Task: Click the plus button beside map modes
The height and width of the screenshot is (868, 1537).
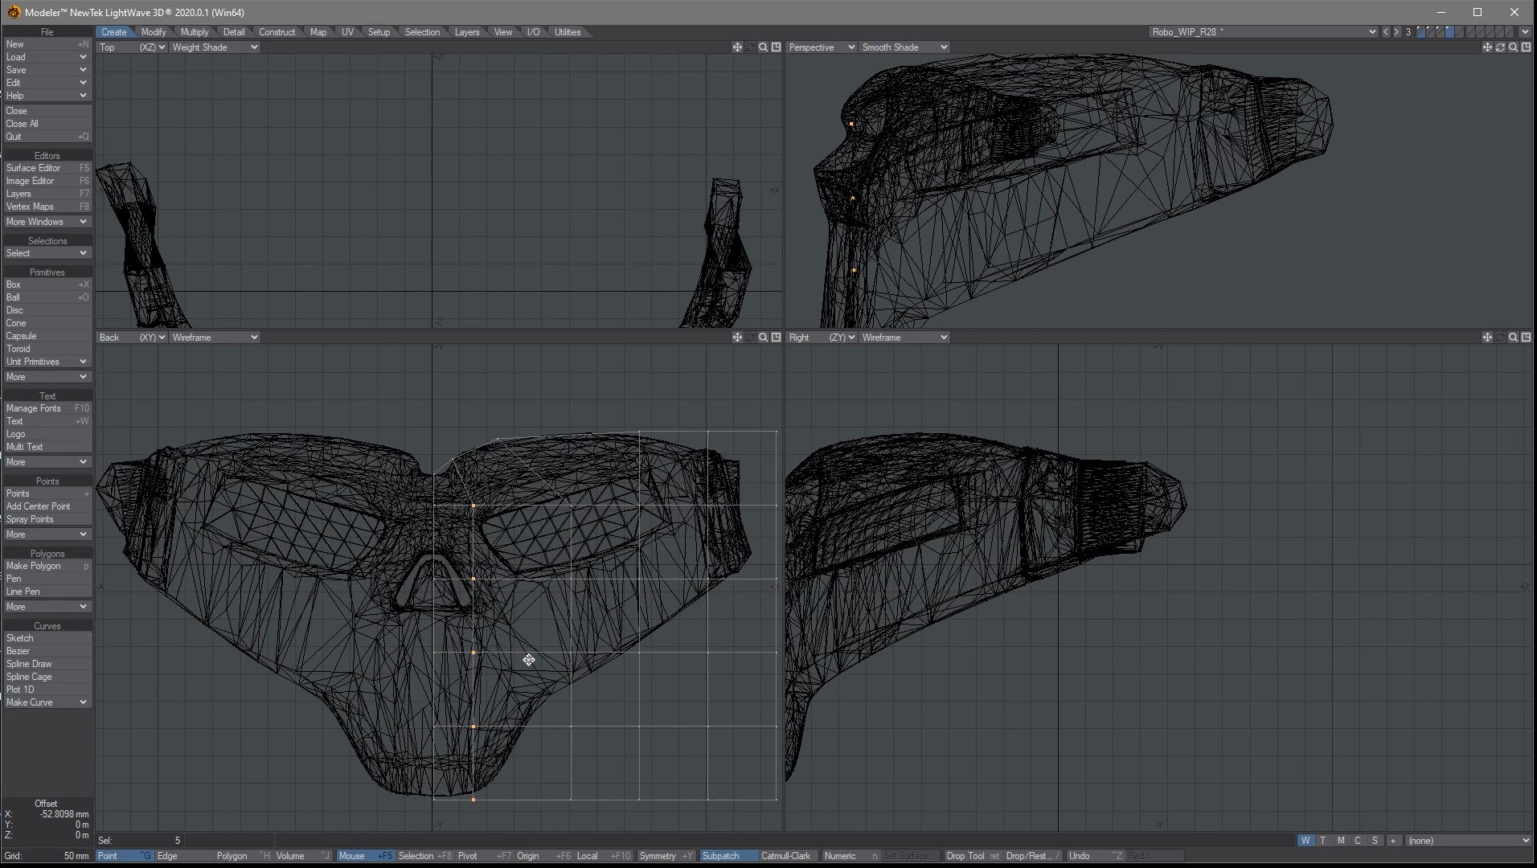Action: 1393,841
